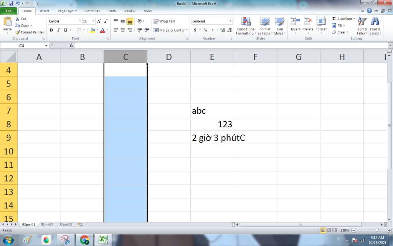This screenshot has width=393, height=246.
Task: Open Format as Table gallery
Action: (265, 26)
